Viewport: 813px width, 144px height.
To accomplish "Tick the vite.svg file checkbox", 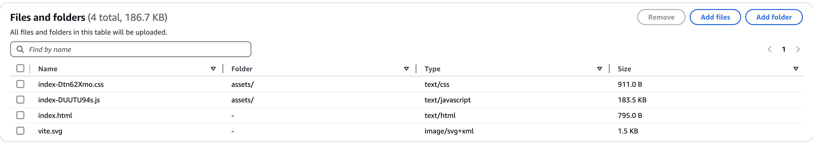I will coord(20,131).
